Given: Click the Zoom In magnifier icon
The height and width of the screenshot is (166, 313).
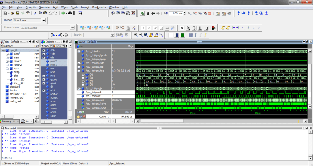Looking at the screenshot, I should (135, 35).
